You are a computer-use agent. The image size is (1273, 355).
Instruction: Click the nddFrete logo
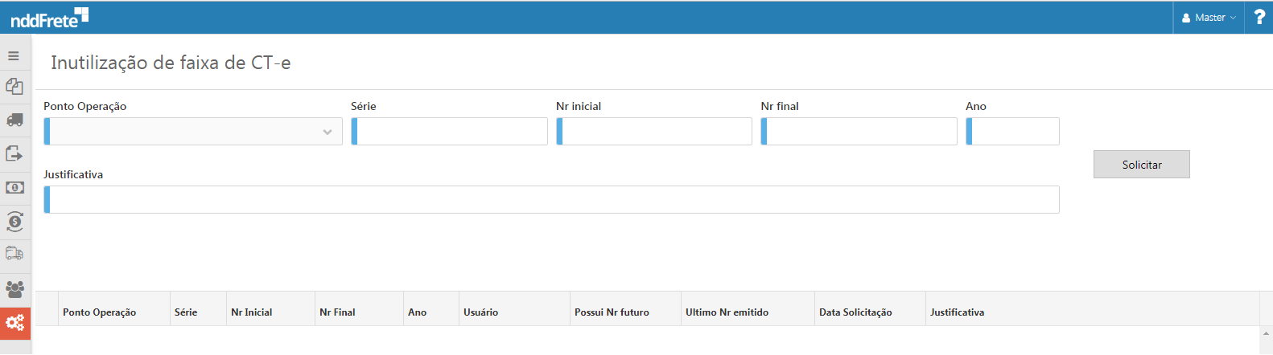tap(49, 18)
